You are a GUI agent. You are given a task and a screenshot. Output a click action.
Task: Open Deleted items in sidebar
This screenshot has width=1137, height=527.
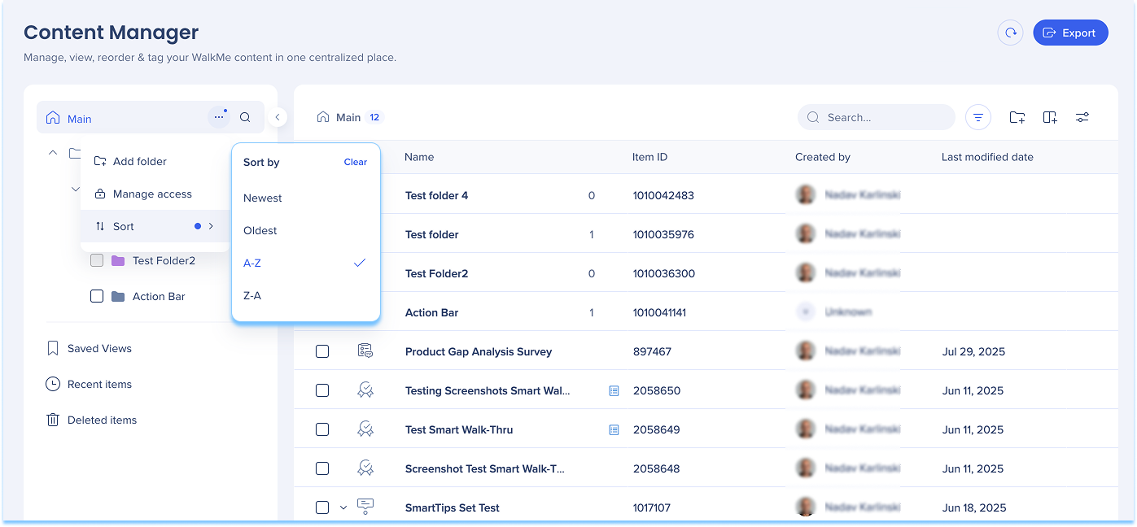[102, 420]
